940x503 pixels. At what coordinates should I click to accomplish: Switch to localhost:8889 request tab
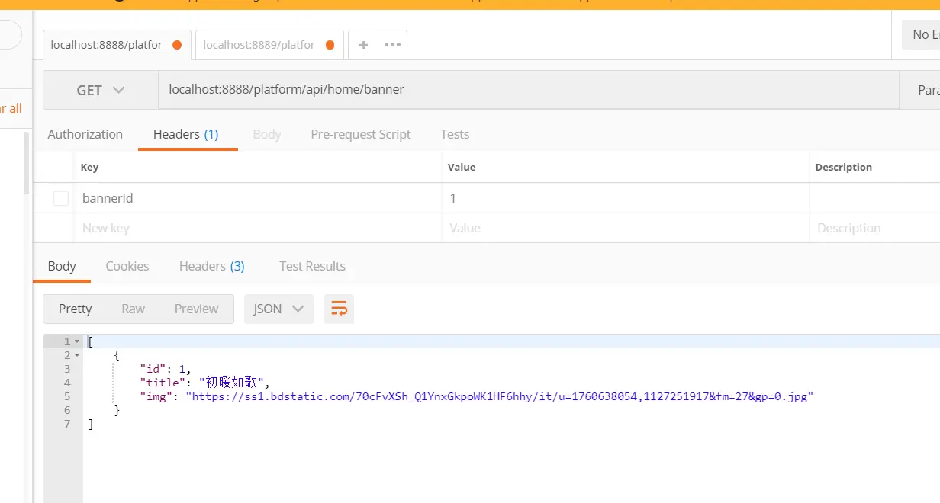[x=269, y=45]
